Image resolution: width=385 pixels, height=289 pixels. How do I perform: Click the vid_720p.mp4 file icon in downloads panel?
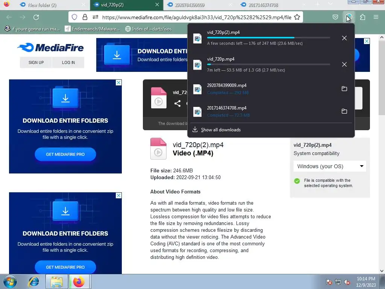(x=197, y=65)
